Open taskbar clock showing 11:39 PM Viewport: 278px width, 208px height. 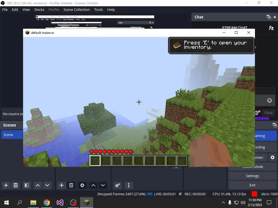pos(255,203)
